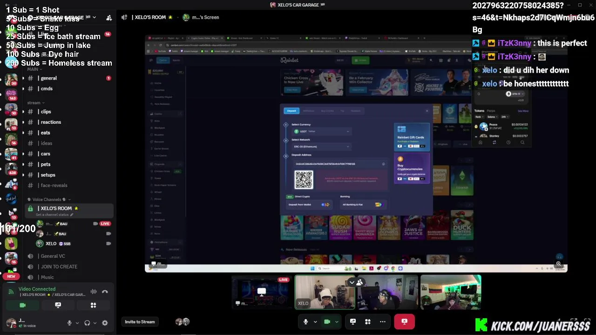This screenshot has width=596, height=335.
Task: Click your user avatar in the bottom panel
Action: click(11, 322)
